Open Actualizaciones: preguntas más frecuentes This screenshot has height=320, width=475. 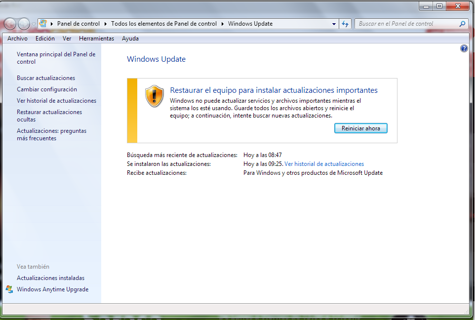[51, 134]
